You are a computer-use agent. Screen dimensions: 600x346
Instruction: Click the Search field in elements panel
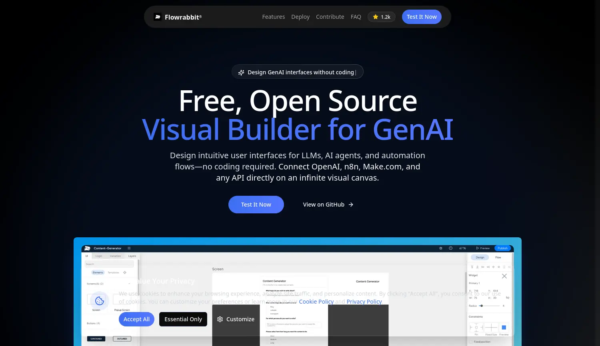click(x=109, y=264)
